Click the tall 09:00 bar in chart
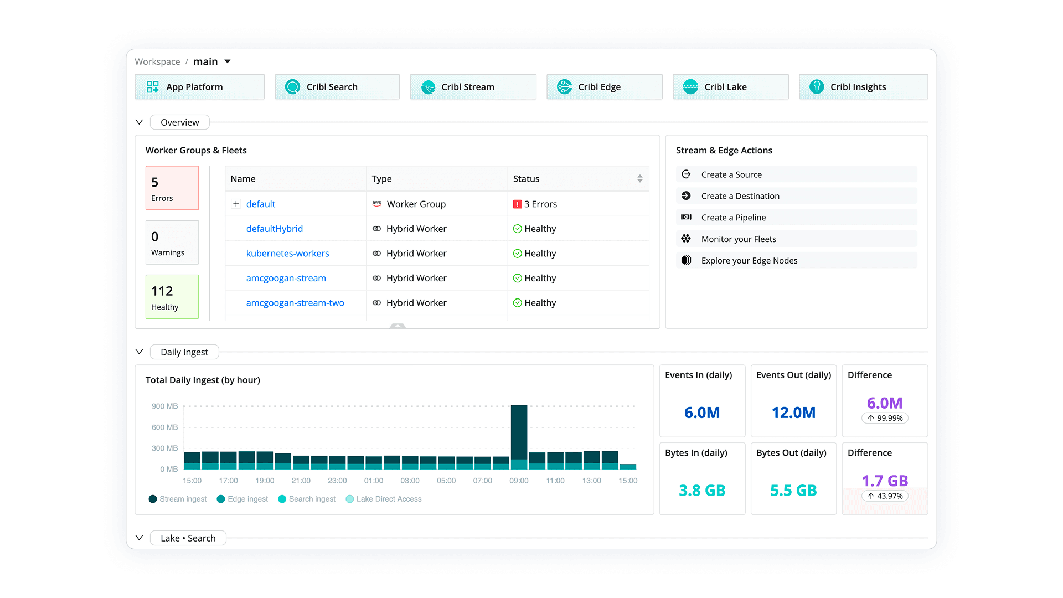The height and width of the screenshot is (598, 1063). [519, 437]
